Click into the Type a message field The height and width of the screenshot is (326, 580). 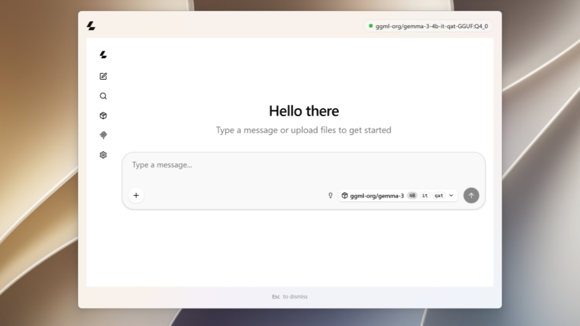click(303, 165)
